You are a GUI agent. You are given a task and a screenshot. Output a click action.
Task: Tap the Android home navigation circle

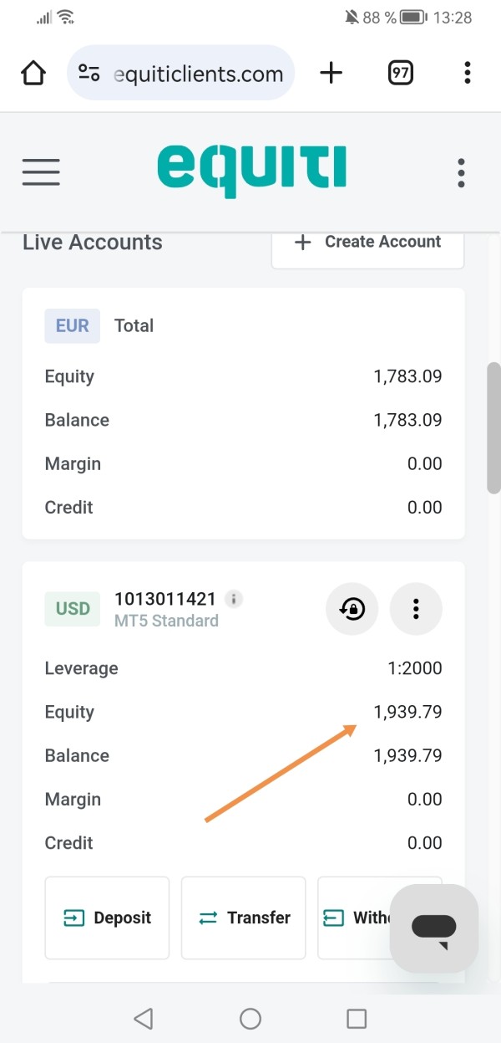(x=250, y=1018)
